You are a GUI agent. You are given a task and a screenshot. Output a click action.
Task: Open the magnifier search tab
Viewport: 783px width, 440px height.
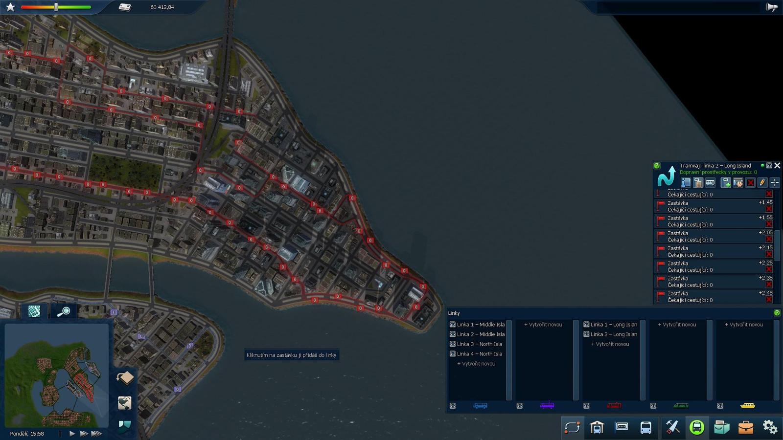coord(63,311)
